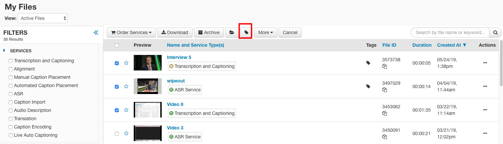
Task: Click the Download button
Action: click(175, 32)
